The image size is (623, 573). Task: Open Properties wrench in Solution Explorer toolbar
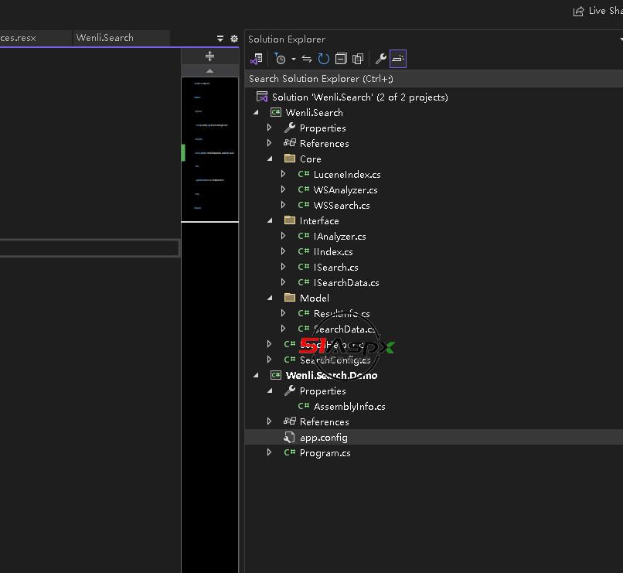click(380, 60)
